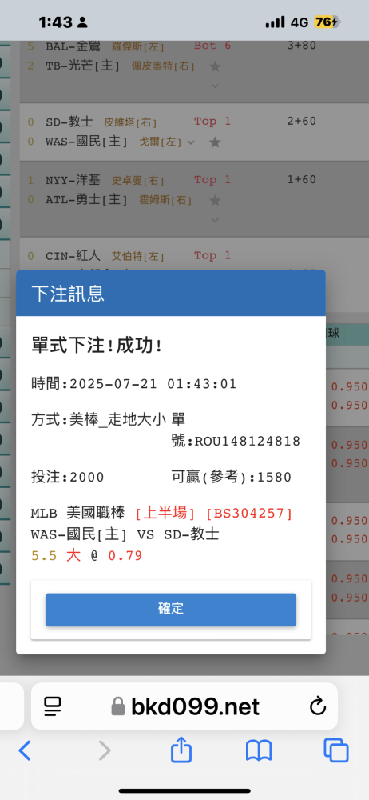The width and height of the screenshot is (369, 800).
Task: Open the Safari share sheet icon
Action: coord(181,750)
